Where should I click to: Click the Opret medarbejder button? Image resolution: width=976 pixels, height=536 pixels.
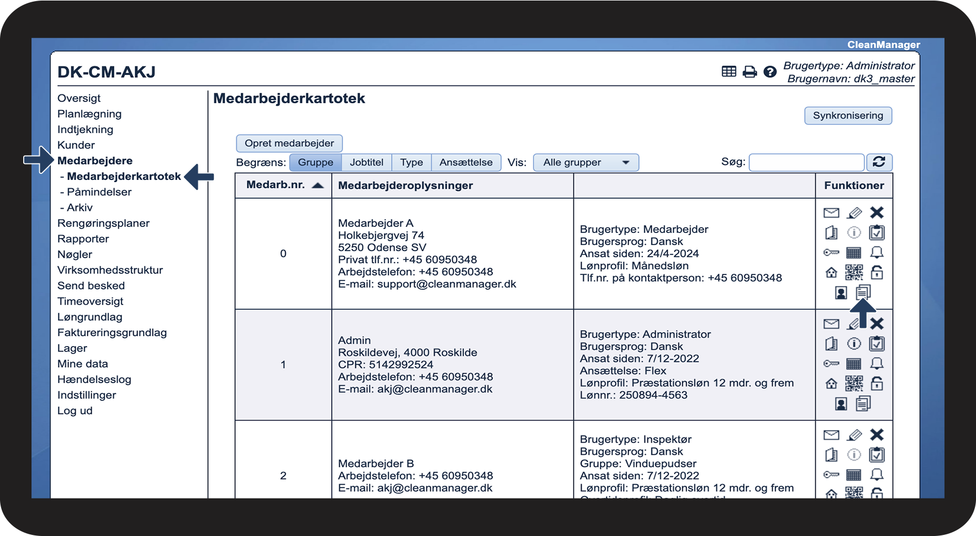click(289, 144)
